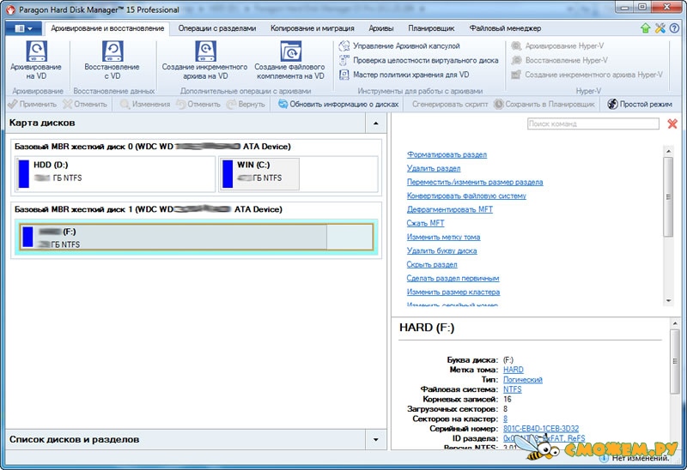Click the Удалить раздел link
This screenshot has height=470, width=687.
434,168
